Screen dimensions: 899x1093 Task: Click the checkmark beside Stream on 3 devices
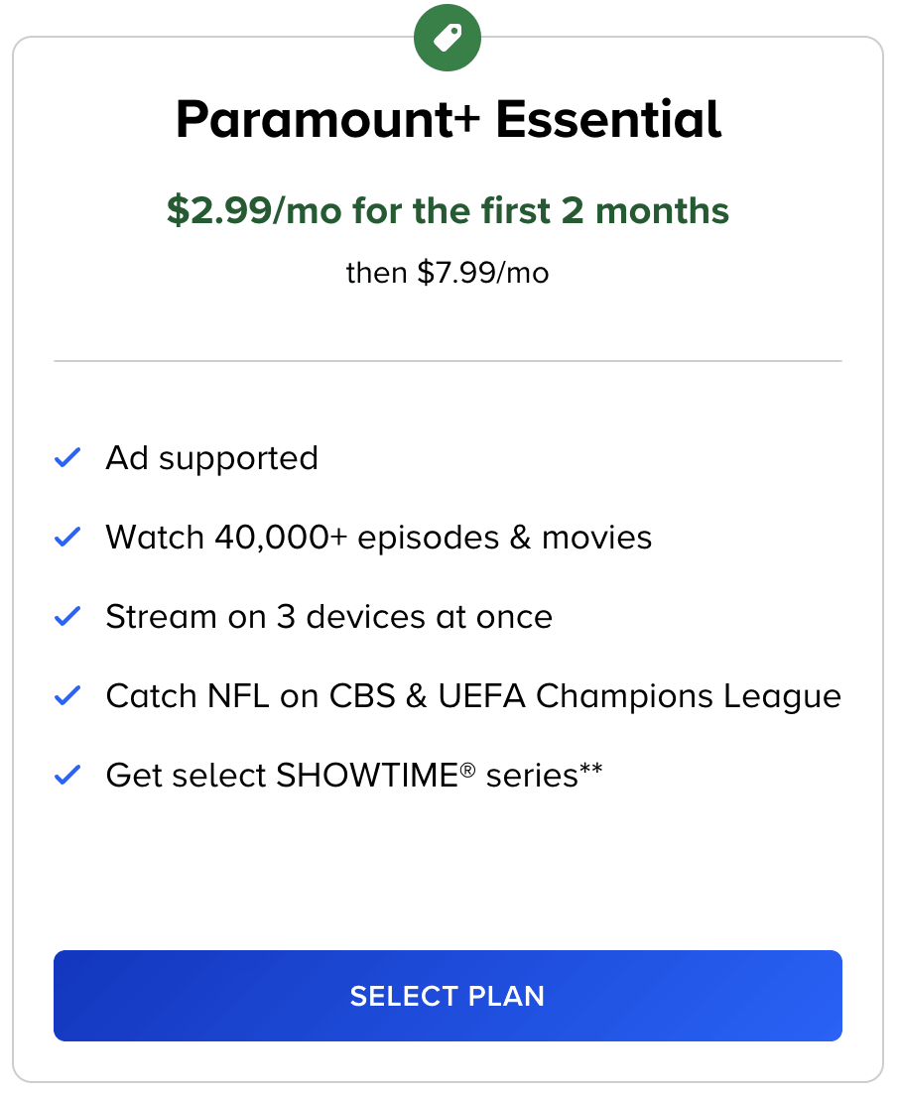tap(66, 616)
